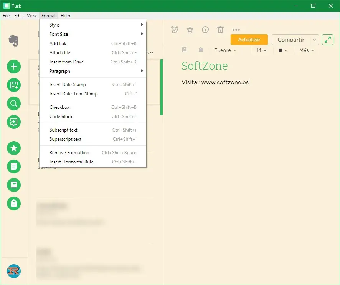Viewport: 340px width, 285px height.
Task: Click the Evernote elephant logo icon
Action: tap(13, 41)
